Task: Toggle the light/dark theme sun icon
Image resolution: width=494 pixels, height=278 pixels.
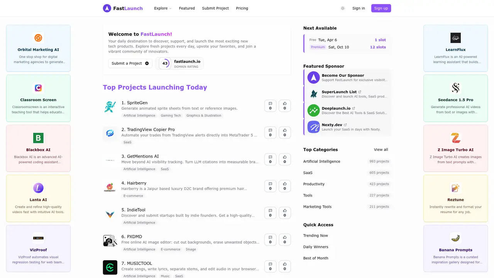Action: pyautogui.click(x=343, y=8)
